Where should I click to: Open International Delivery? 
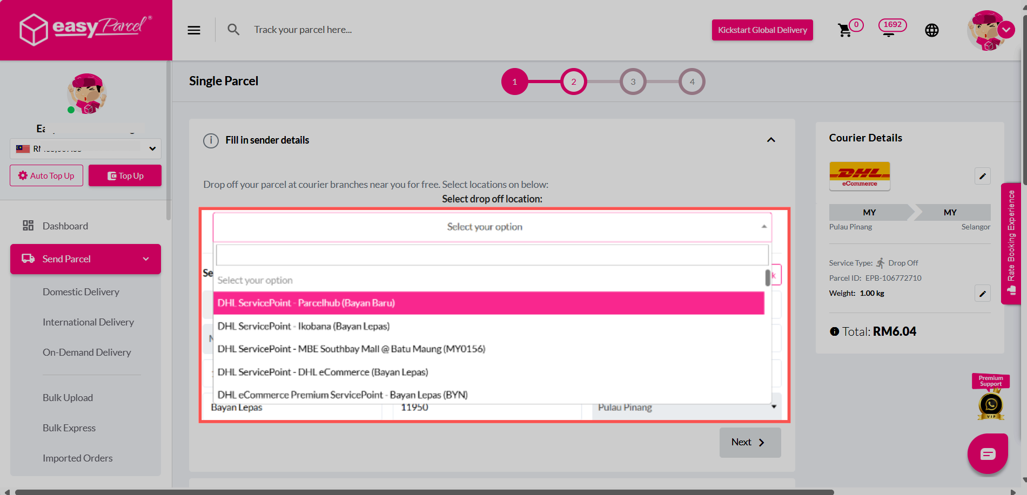click(88, 322)
